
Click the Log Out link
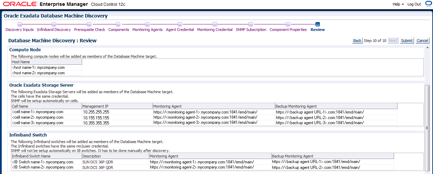(414, 4)
